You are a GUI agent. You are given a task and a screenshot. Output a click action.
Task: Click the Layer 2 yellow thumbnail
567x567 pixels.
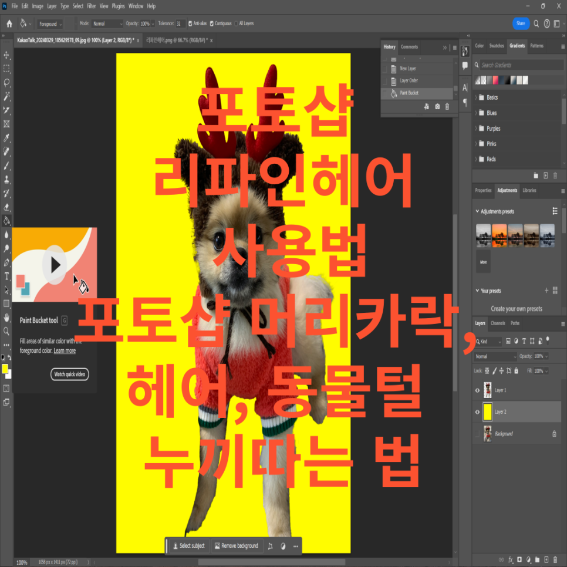[487, 412]
